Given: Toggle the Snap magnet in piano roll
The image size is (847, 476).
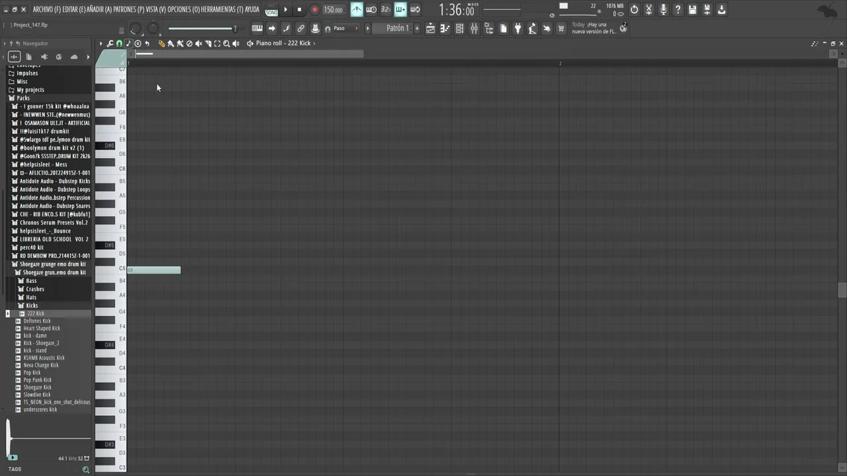Looking at the screenshot, I should tap(119, 44).
